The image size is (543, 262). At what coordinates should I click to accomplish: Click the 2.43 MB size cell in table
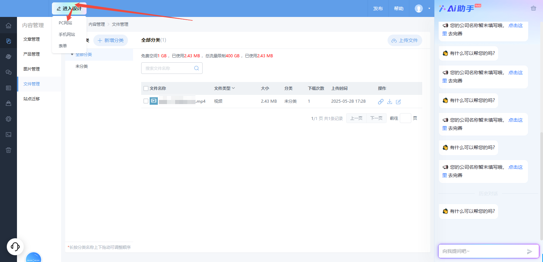(269, 101)
